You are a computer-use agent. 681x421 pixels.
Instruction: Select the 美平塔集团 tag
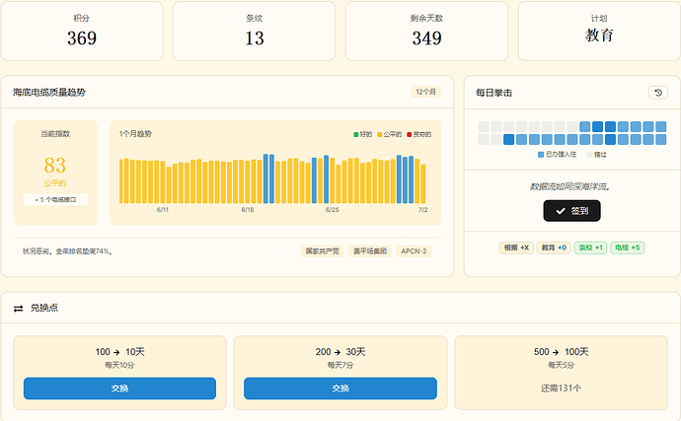[x=369, y=251]
